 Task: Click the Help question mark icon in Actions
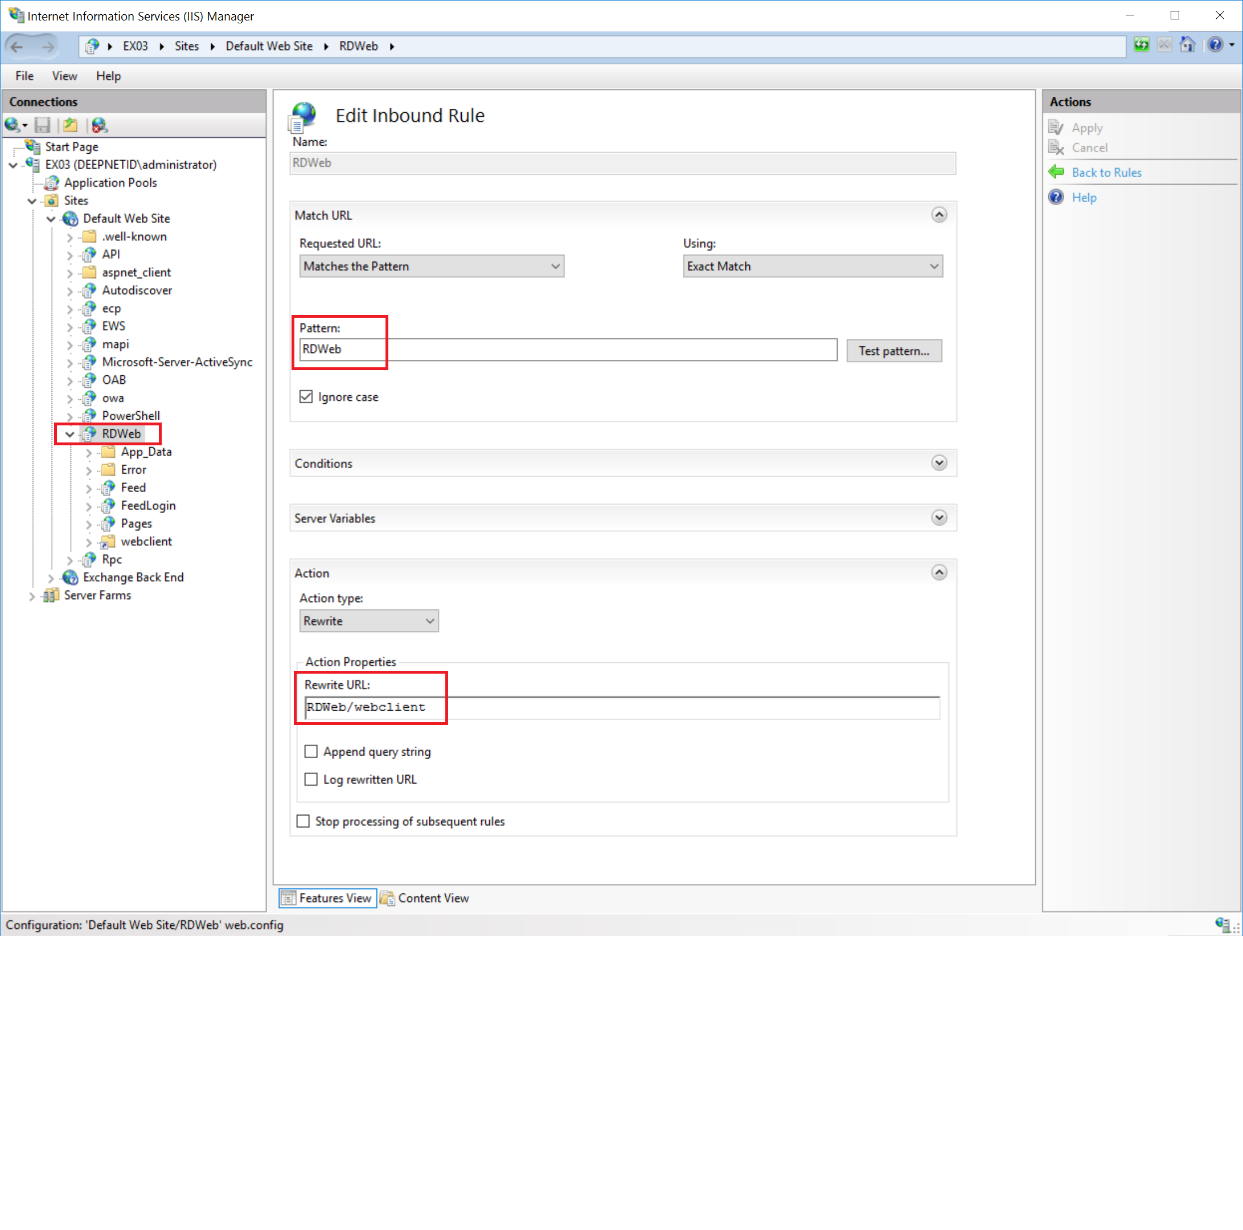click(x=1056, y=197)
